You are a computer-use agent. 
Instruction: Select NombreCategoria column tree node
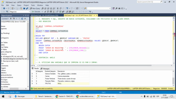pos(15,59)
